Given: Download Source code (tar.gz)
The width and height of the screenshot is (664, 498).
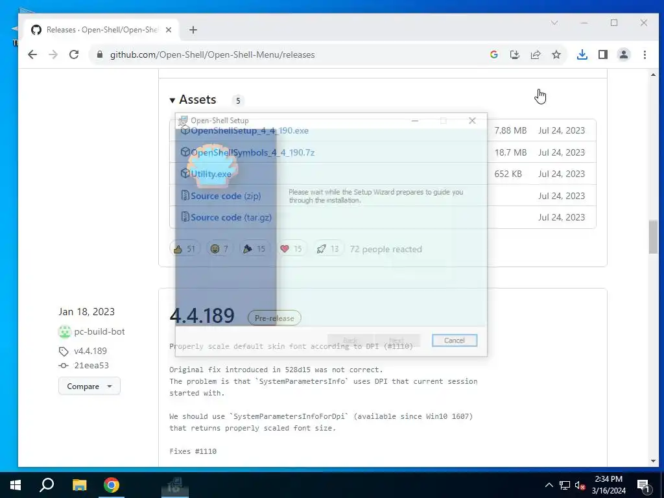Looking at the screenshot, I should (231, 217).
